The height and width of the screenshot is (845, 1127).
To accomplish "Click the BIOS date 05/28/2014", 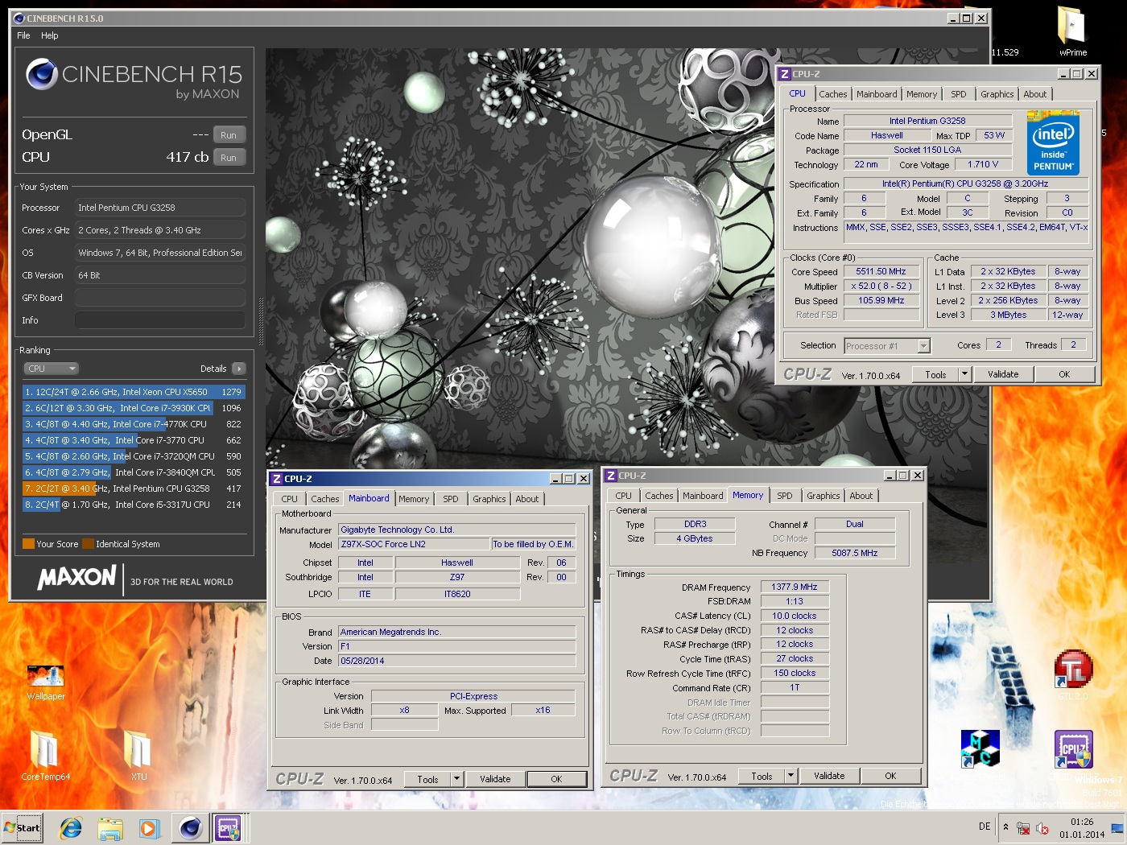I will [457, 661].
